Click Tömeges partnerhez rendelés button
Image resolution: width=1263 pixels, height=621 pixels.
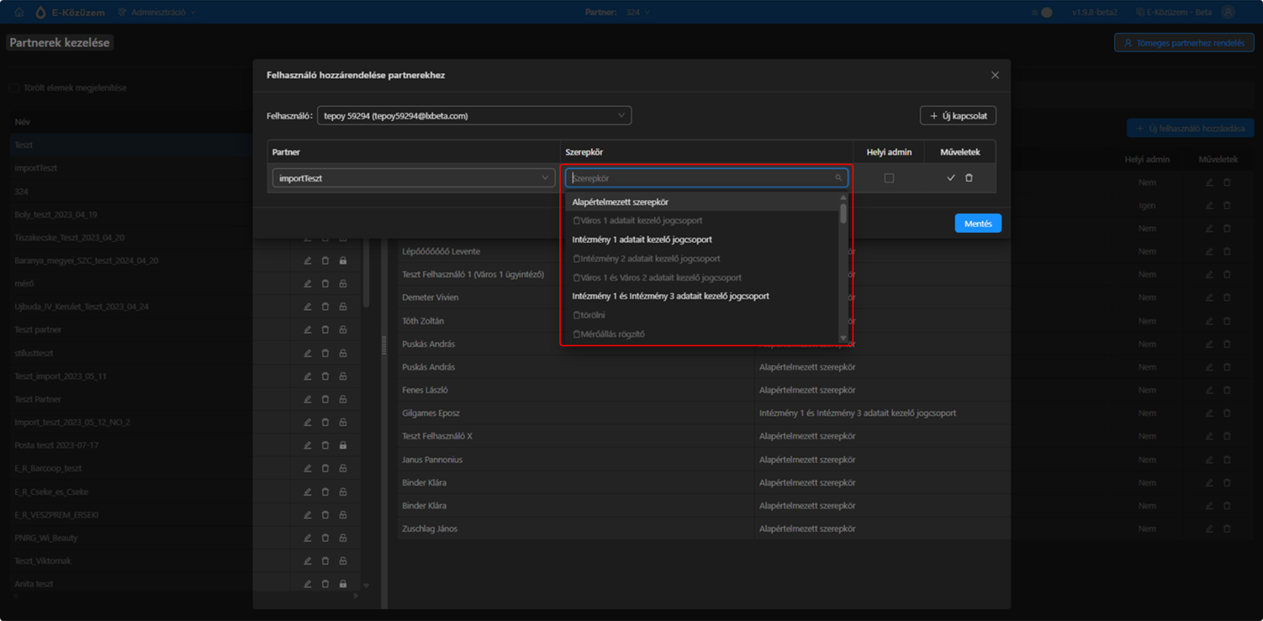click(x=1183, y=43)
